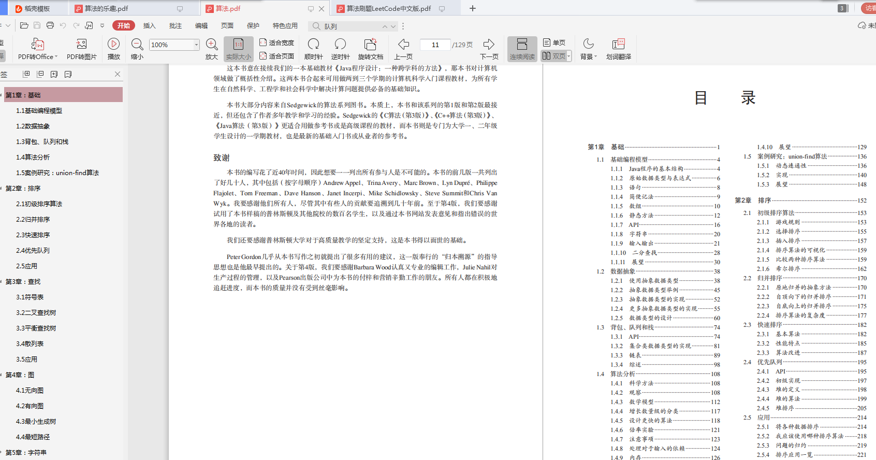Click the 访客 guest login button
Viewport: 876px width, 460px height.
pyautogui.click(x=869, y=8)
